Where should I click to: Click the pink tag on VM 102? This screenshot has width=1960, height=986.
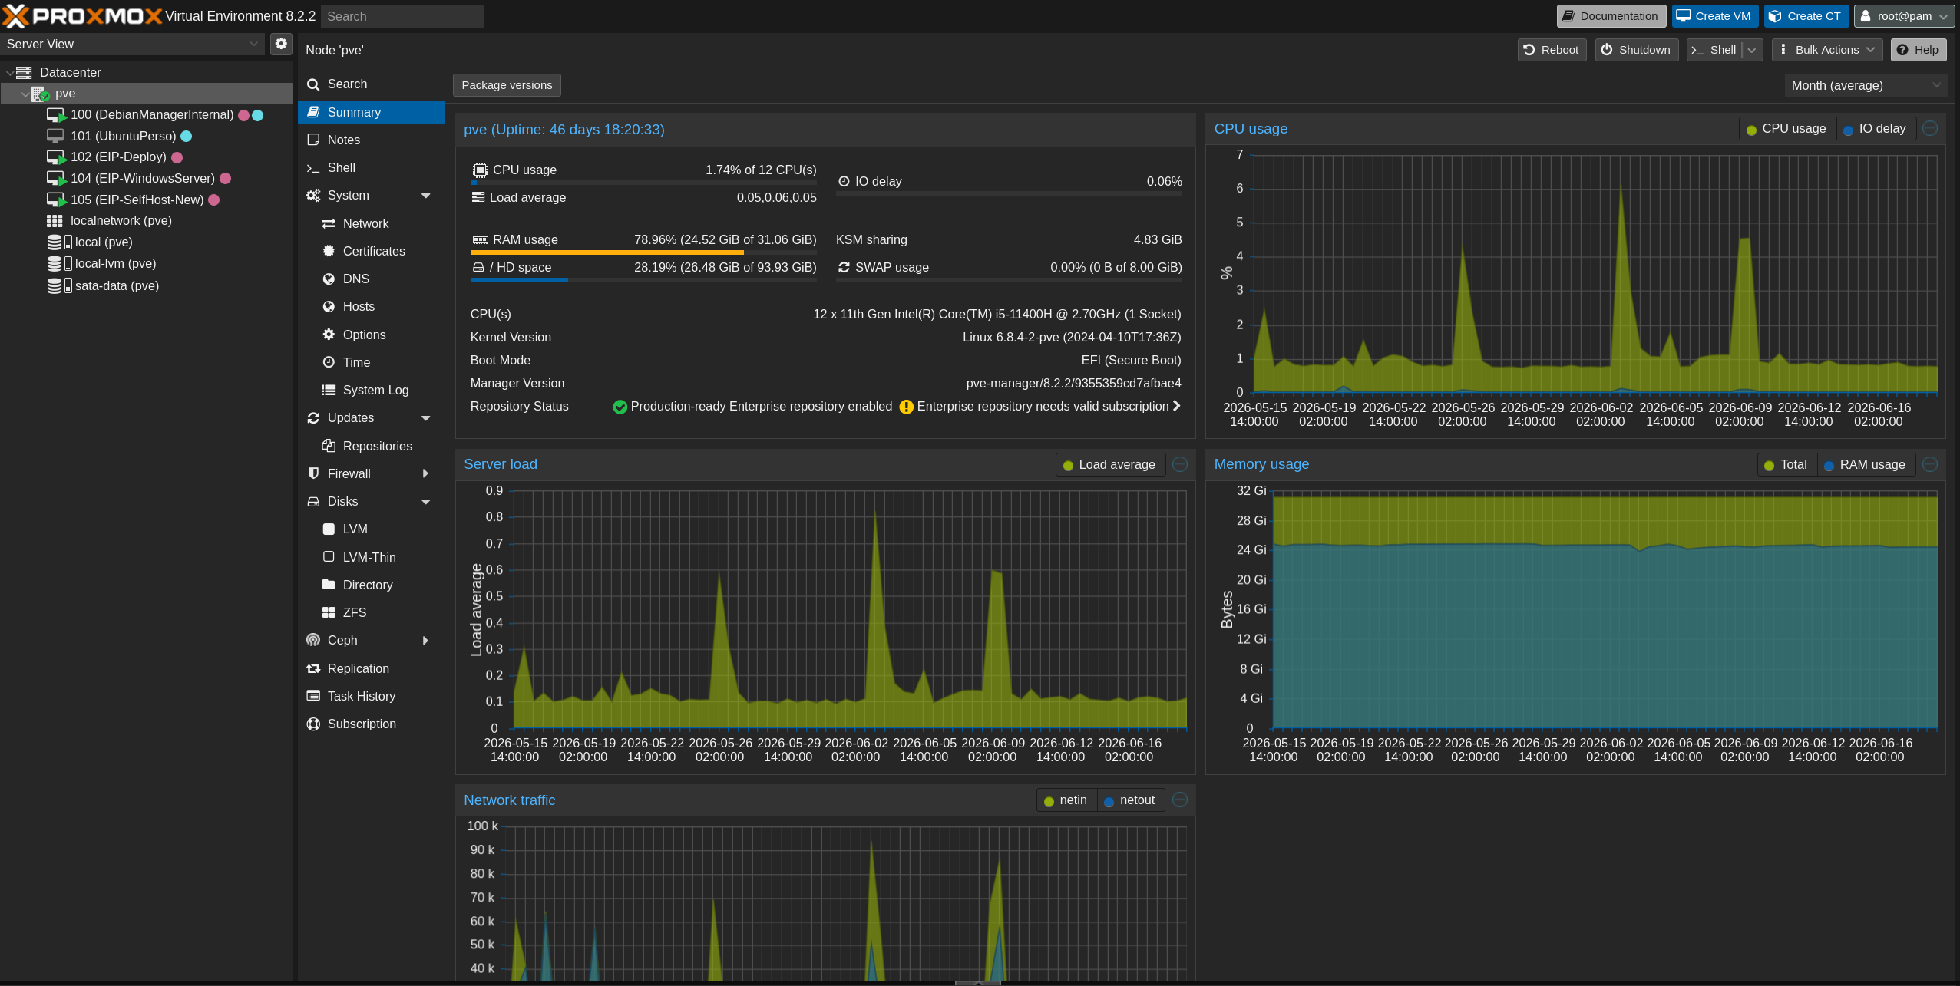click(177, 157)
